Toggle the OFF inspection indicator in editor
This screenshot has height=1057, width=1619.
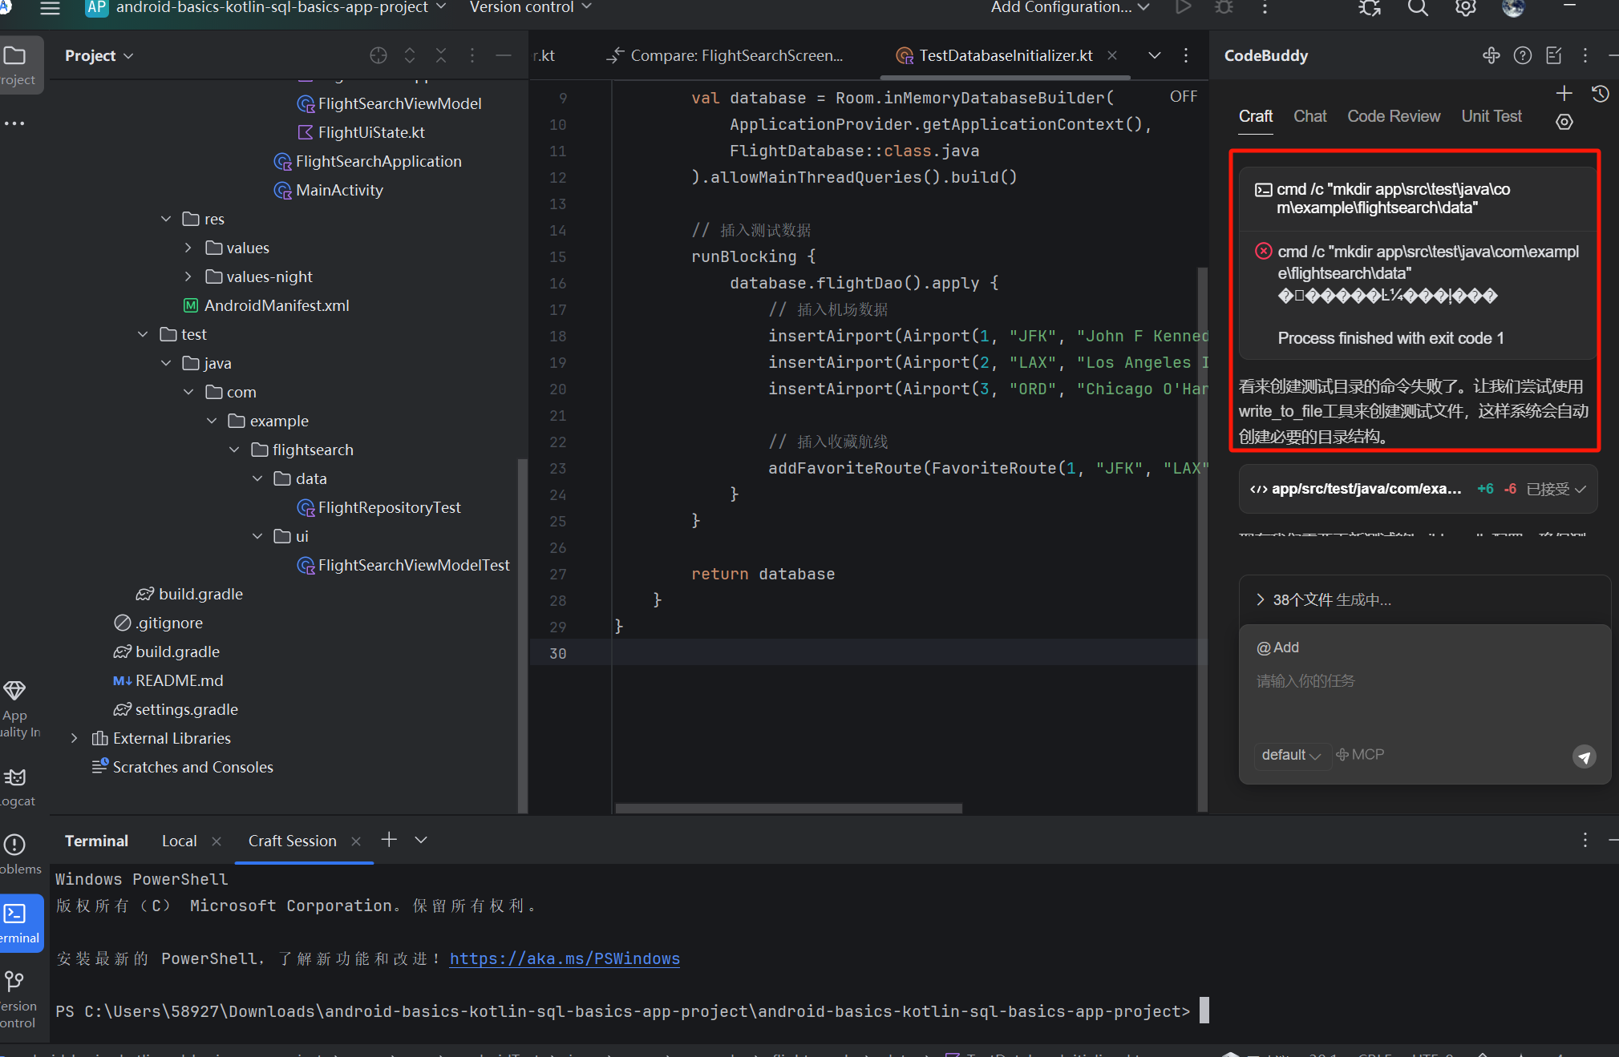pyautogui.click(x=1183, y=97)
